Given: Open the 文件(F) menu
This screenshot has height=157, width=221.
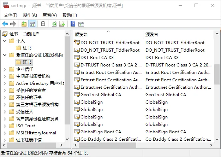Looking at the screenshot, I should (x=11, y=15).
